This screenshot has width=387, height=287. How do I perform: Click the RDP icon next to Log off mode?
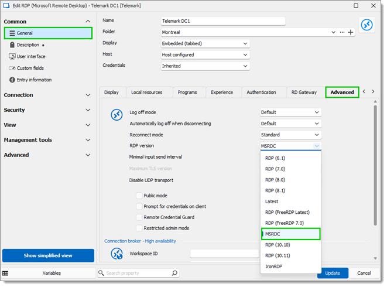(117, 115)
